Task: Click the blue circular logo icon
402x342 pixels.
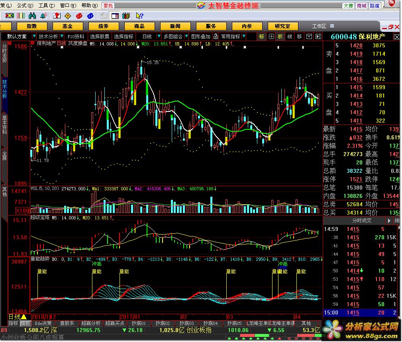Action: click(x=90, y=16)
